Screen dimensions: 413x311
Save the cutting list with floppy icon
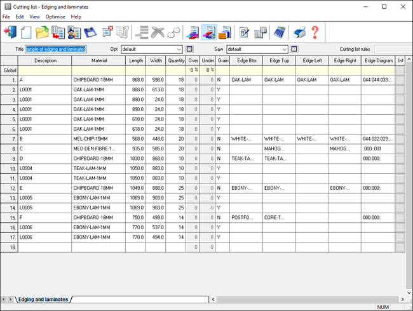90,32
